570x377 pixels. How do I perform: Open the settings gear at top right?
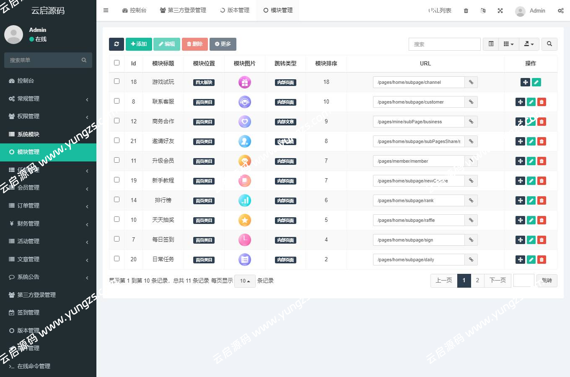coord(560,10)
